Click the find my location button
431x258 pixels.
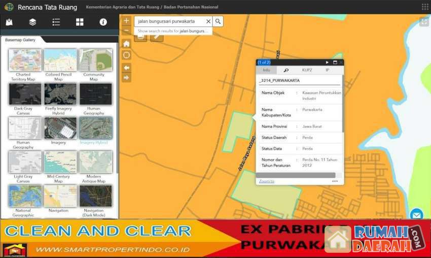point(126,55)
